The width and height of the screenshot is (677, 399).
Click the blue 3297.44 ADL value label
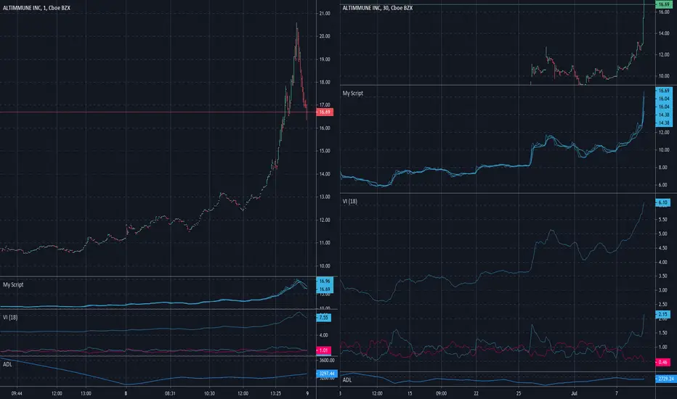[x=326, y=374]
